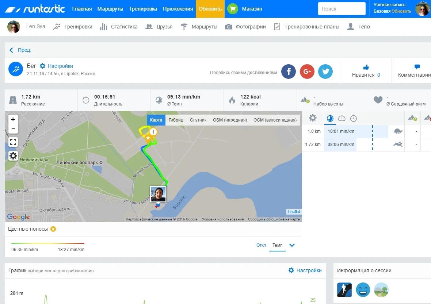This screenshot has width=431, height=304.
Task: Open the map settings gear
Action: pyautogui.click(x=13, y=156)
